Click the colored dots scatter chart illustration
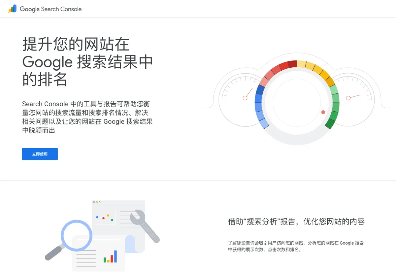 pyautogui.click(x=105, y=218)
